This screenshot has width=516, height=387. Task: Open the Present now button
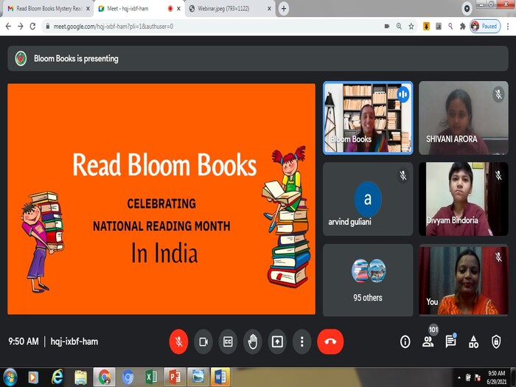pos(277,341)
